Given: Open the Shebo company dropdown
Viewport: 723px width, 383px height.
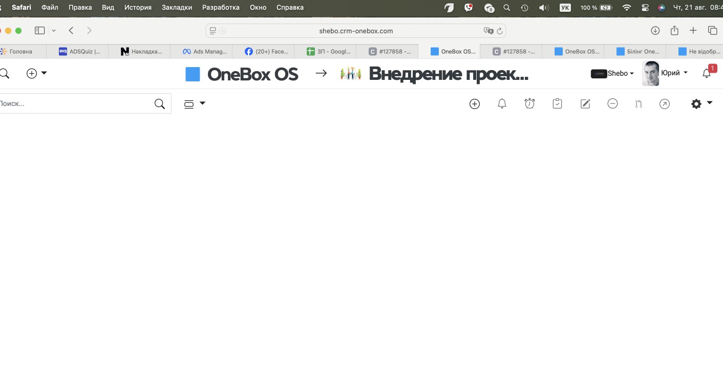Looking at the screenshot, I should click(612, 73).
